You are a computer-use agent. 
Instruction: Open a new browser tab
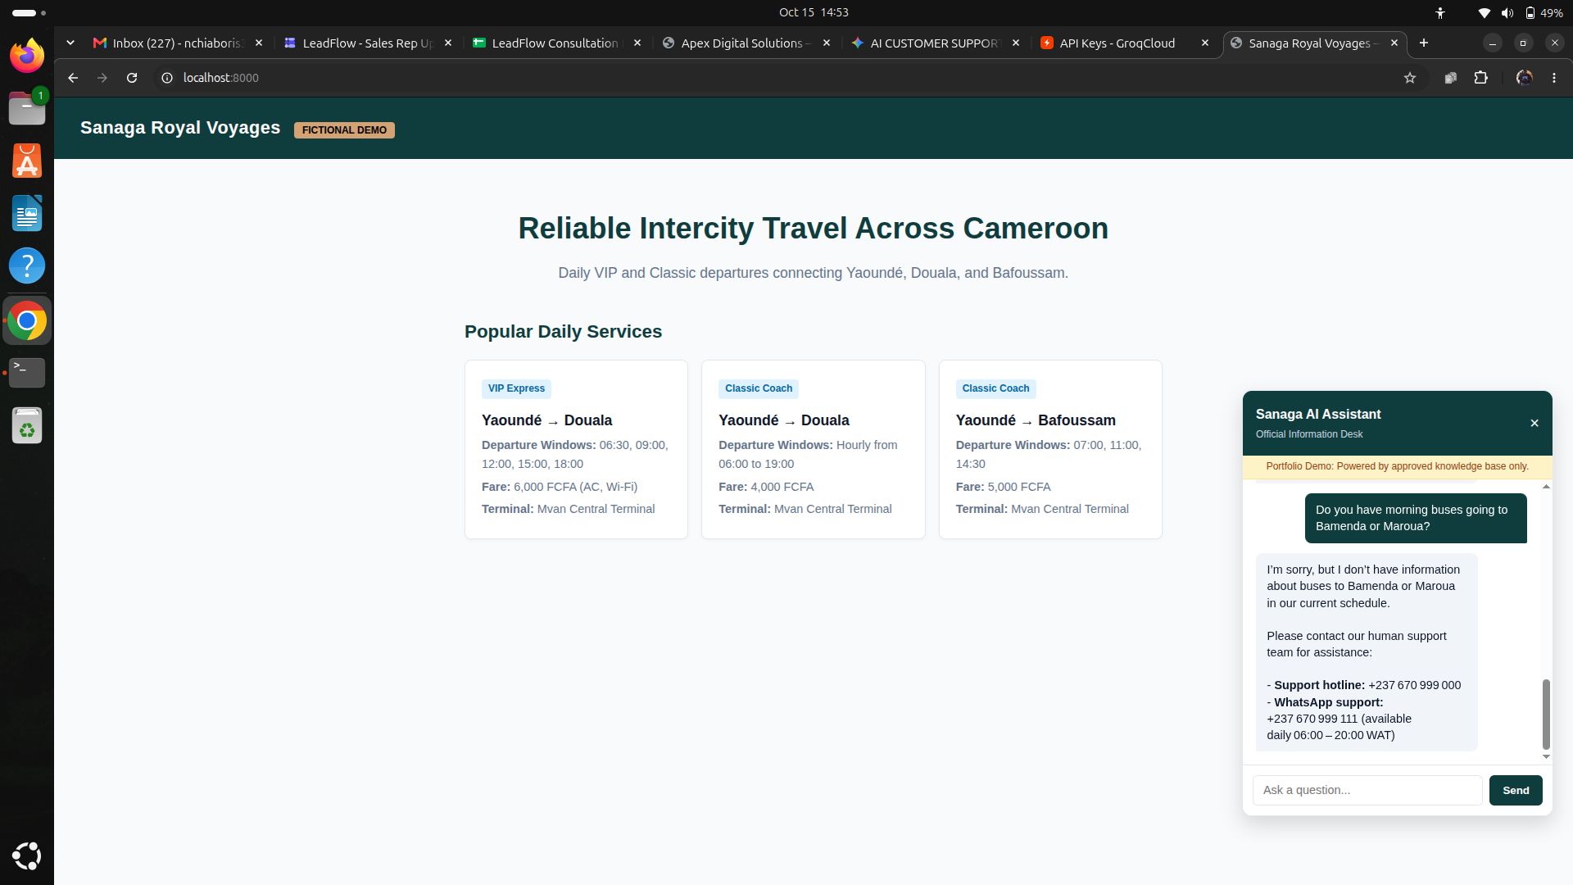point(1424,43)
